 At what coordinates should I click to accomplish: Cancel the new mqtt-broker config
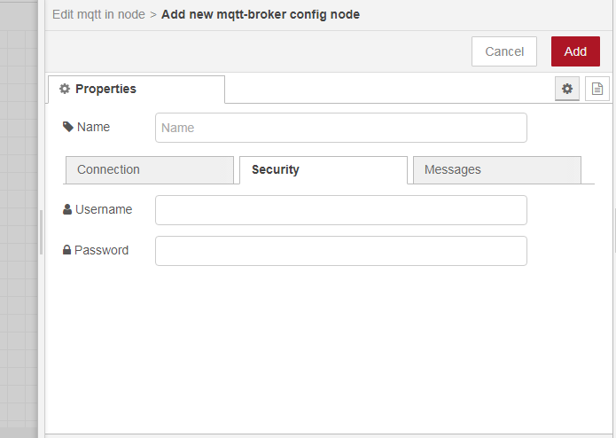(x=504, y=51)
